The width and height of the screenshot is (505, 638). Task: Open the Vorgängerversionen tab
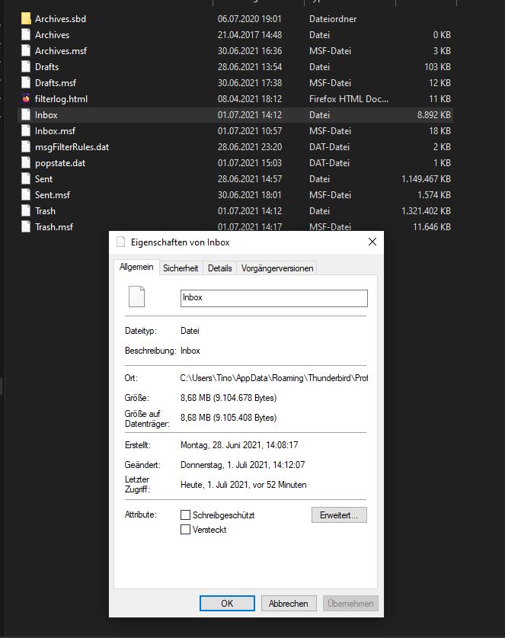point(276,268)
